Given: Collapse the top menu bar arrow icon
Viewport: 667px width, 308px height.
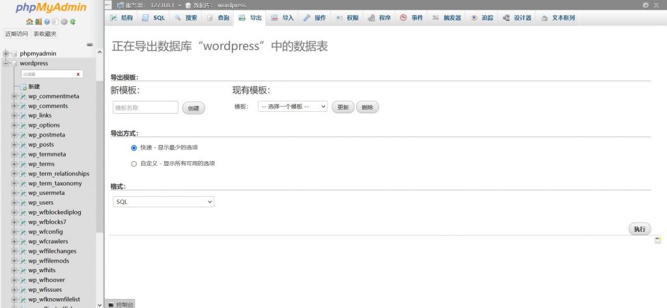Looking at the screenshot, I should point(657,5).
